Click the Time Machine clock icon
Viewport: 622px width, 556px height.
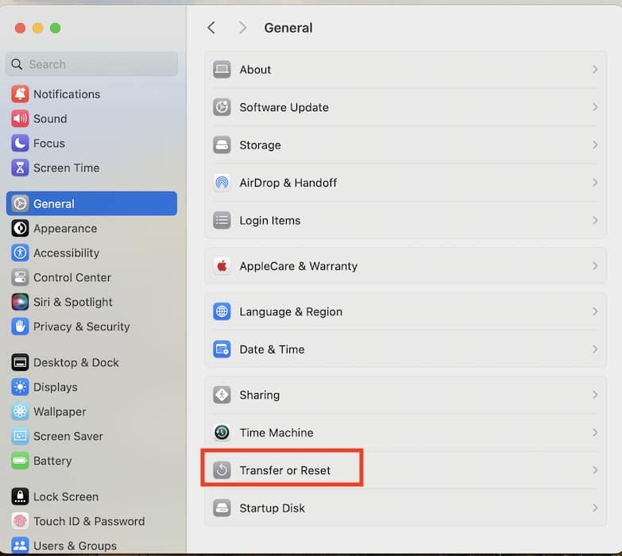point(222,433)
